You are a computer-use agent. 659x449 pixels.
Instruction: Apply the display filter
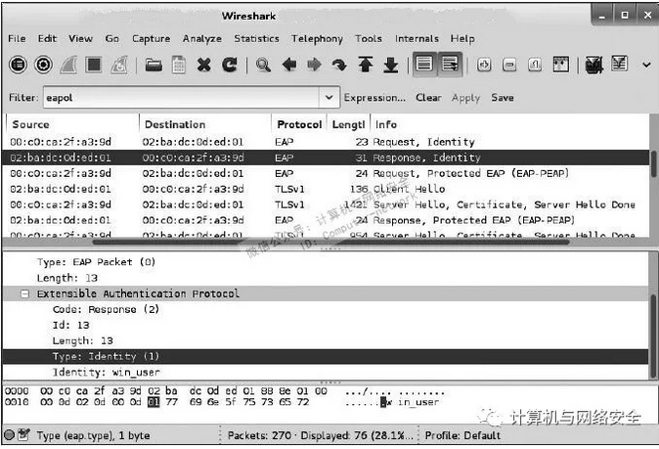[x=465, y=98]
